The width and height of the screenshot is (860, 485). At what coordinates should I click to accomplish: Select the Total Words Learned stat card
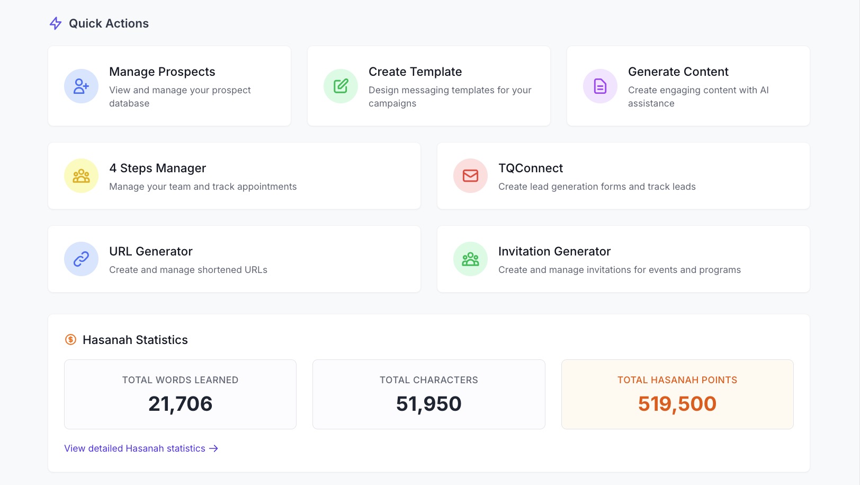(x=180, y=394)
